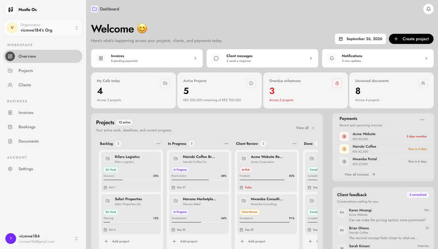This screenshot has width=438, height=249.
Task: Open the In Progress column options menu
Action: coord(226,144)
